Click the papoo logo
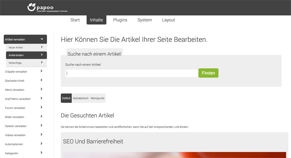 [x=47, y=7]
